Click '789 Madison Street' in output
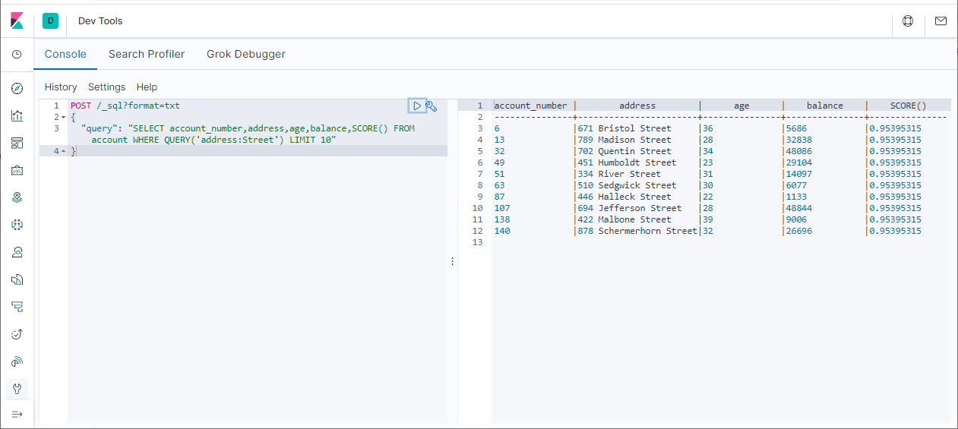 [624, 140]
